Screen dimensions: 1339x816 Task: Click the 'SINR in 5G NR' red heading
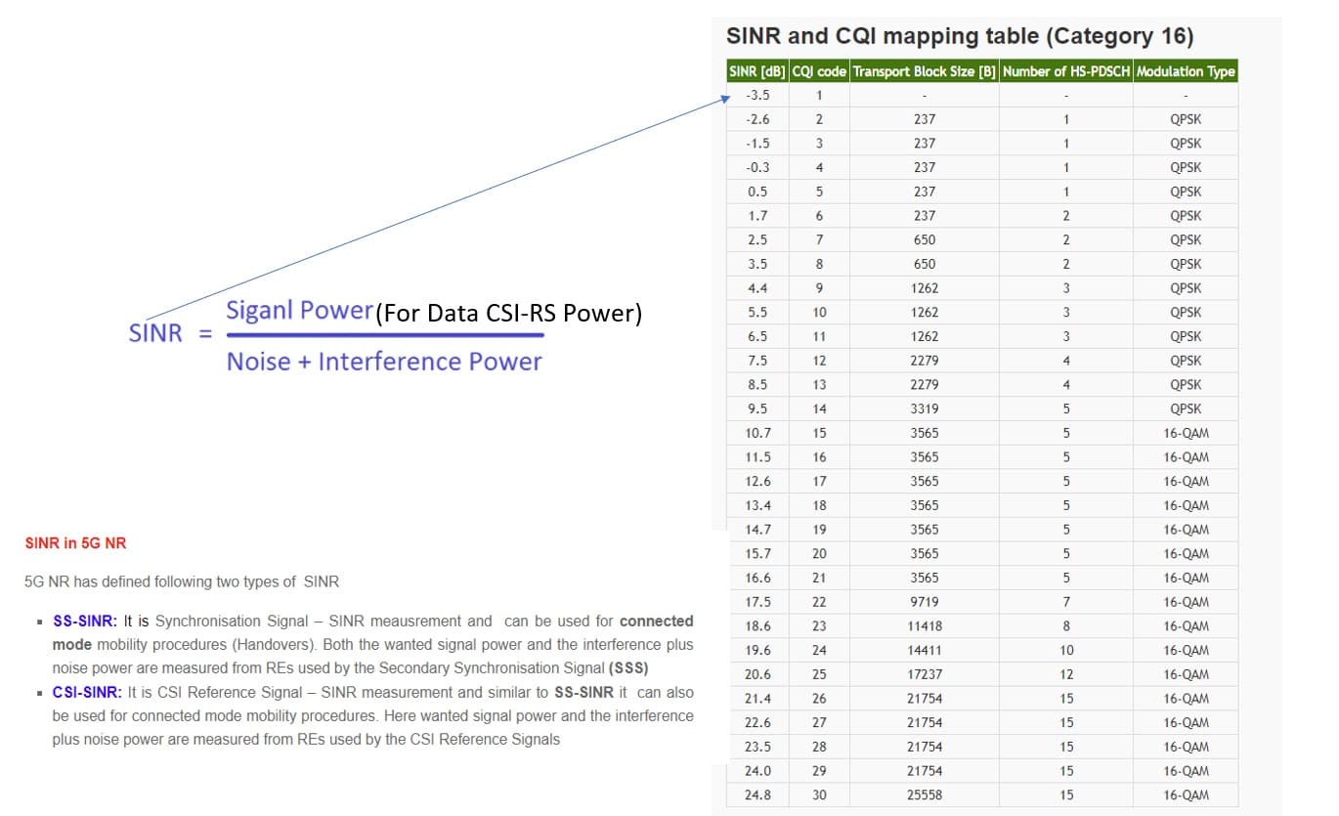click(75, 543)
